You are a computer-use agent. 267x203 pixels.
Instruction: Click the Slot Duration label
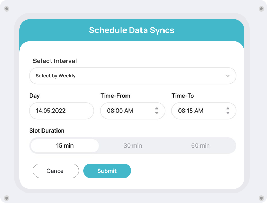coord(47,131)
